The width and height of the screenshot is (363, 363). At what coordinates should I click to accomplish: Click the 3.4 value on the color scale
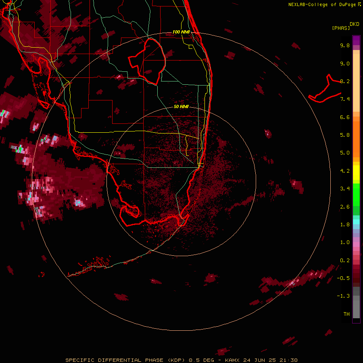345,189
